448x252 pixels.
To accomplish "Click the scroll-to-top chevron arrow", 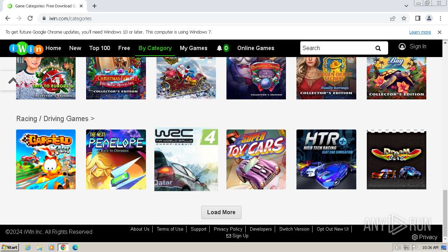I will pyautogui.click(x=13, y=81).
